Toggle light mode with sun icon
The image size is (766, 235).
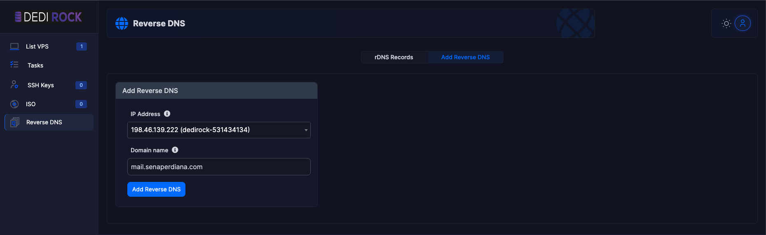(726, 23)
